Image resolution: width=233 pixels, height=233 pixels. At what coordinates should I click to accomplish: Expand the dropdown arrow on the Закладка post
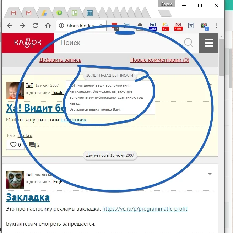pos(210,174)
